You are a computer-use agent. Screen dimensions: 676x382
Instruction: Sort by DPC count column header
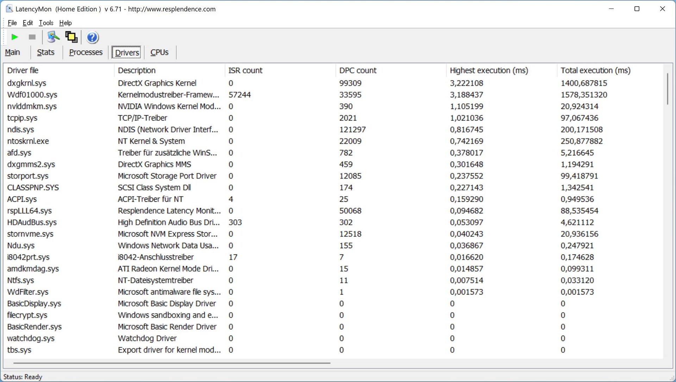click(357, 70)
